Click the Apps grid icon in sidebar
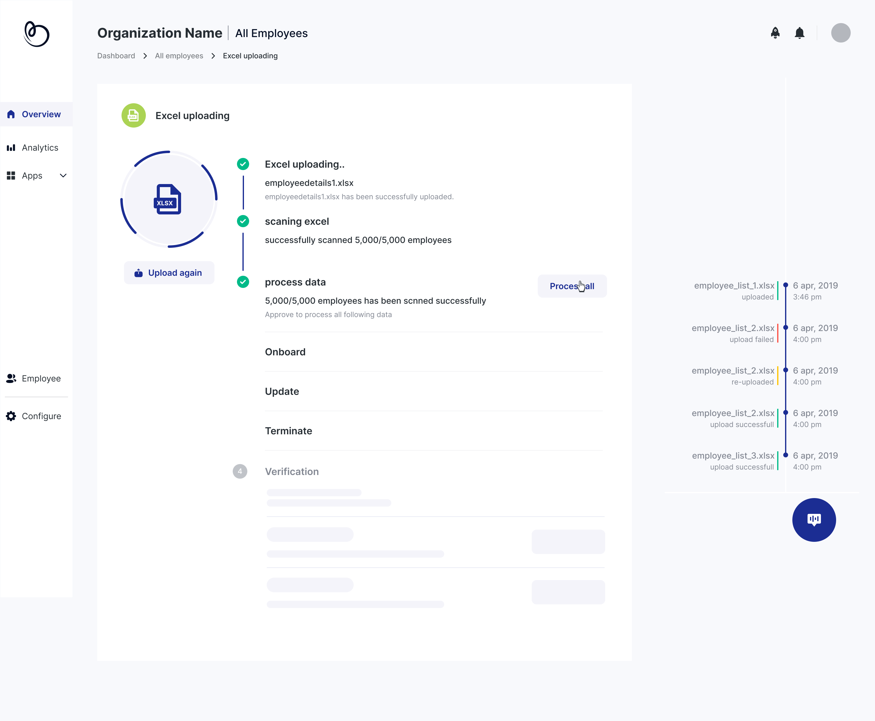Image resolution: width=875 pixels, height=721 pixels. (11, 176)
